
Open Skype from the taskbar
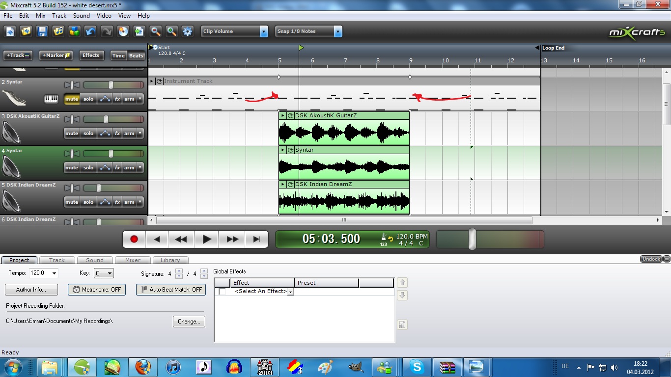point(418,367)
